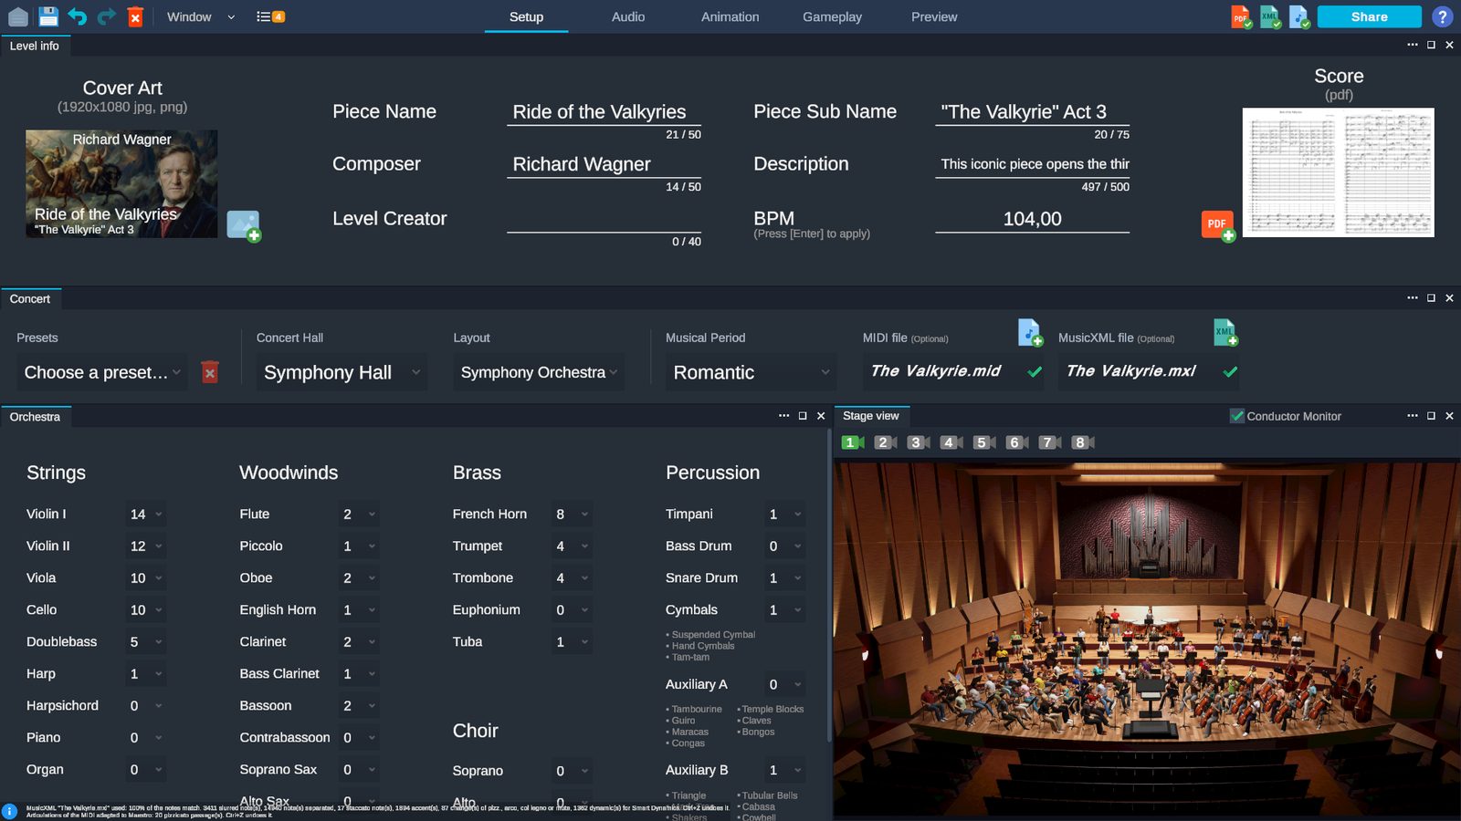
Task: Click the red delete icon in top toolbar
Action: pyautogui.click(x=135, y=16)
